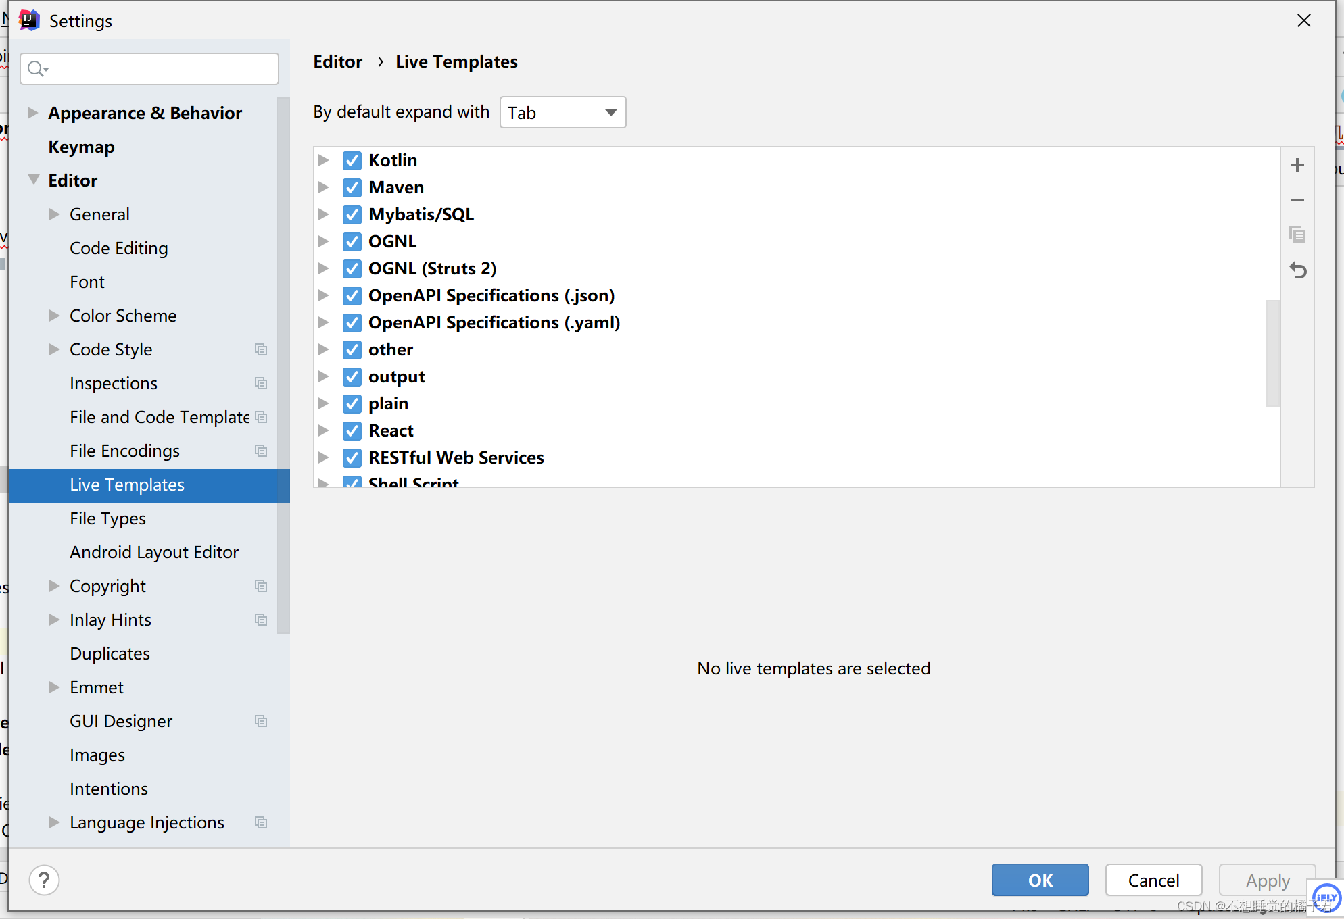Close the Settings dialog

1304,20
